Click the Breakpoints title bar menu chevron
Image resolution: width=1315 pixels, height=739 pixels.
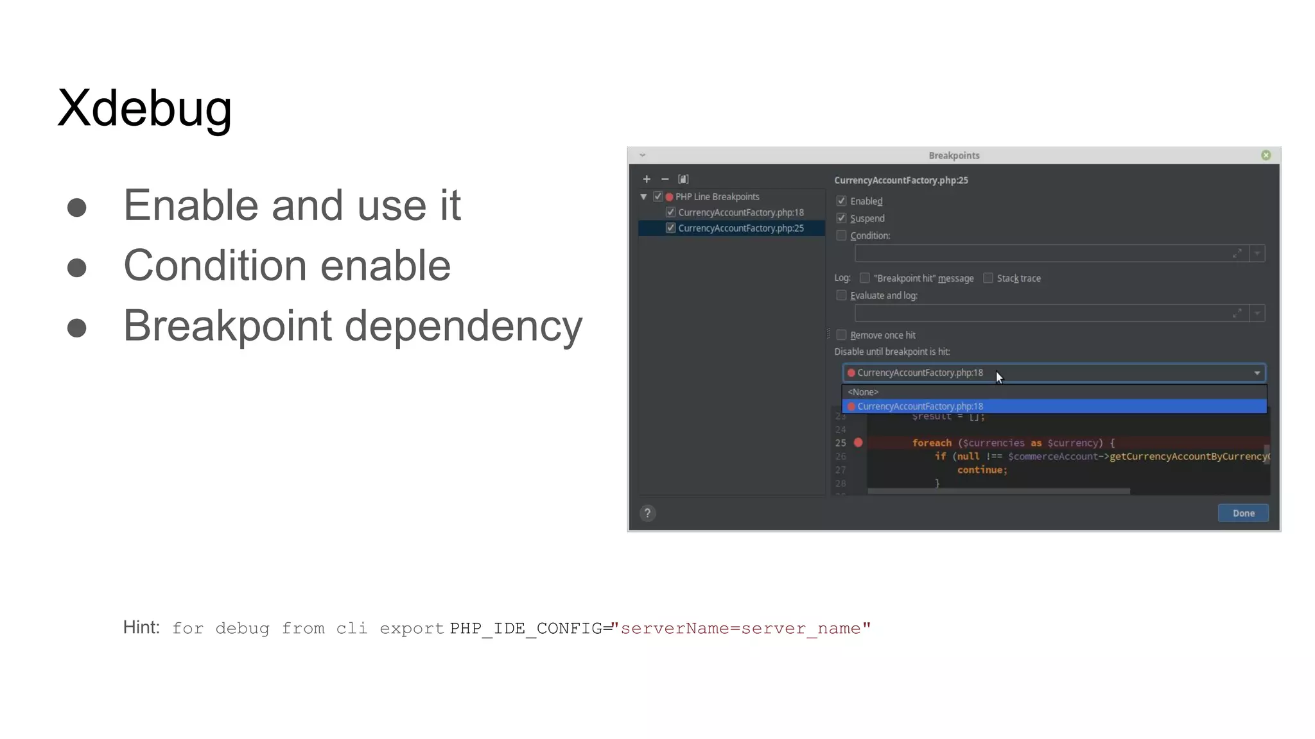(x=642, y=155)
